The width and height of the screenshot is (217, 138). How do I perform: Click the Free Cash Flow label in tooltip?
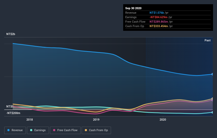[x=135, y=22]
